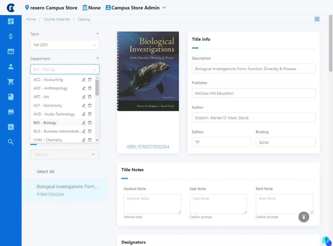This screenshot has height=246, width=333.
Task: Edit ACC - Accounting using its pencil icon
Action: tap(84, 79)
